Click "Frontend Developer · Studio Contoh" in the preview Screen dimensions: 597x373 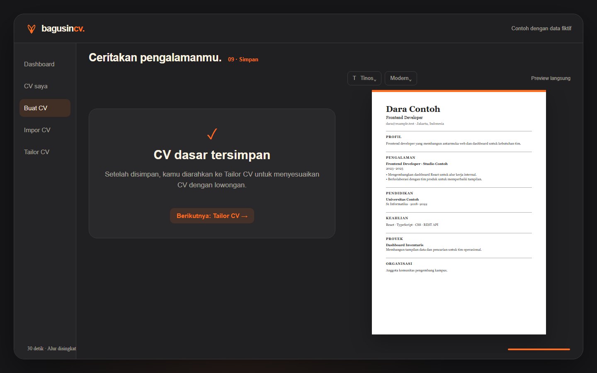pos(417,164)
